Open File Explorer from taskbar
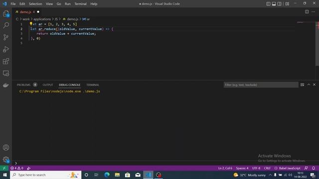Viewport: 319px width, 179px height. coord(117,175)
